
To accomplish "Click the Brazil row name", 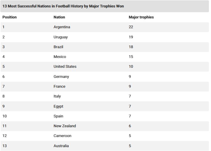I will point(58,47).
